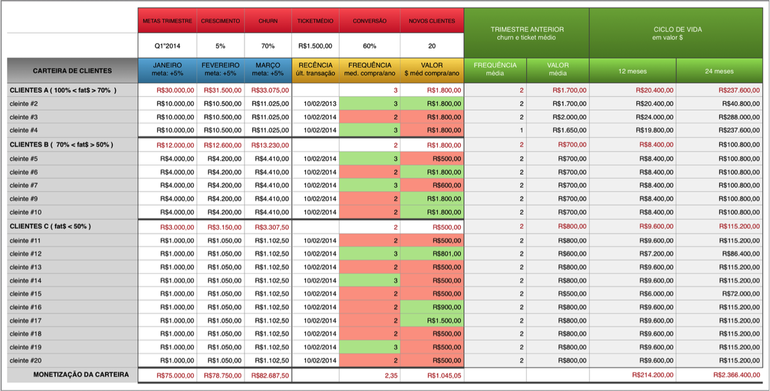This screenshot has height=391, width=770.
Task: Click the CARTEIRA DE CLIENTES header
Action: tap(73, 71)
